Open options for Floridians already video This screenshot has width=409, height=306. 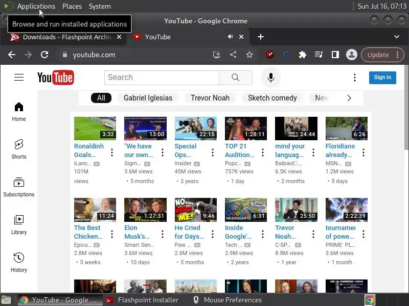(363, 152)
